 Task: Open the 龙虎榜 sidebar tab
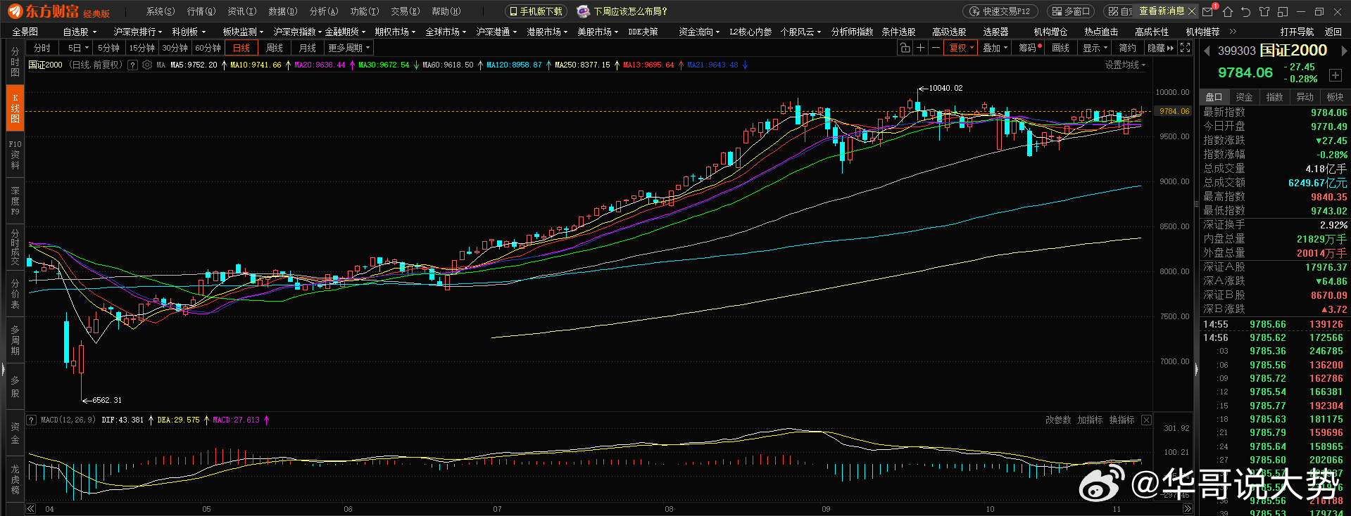15,479
